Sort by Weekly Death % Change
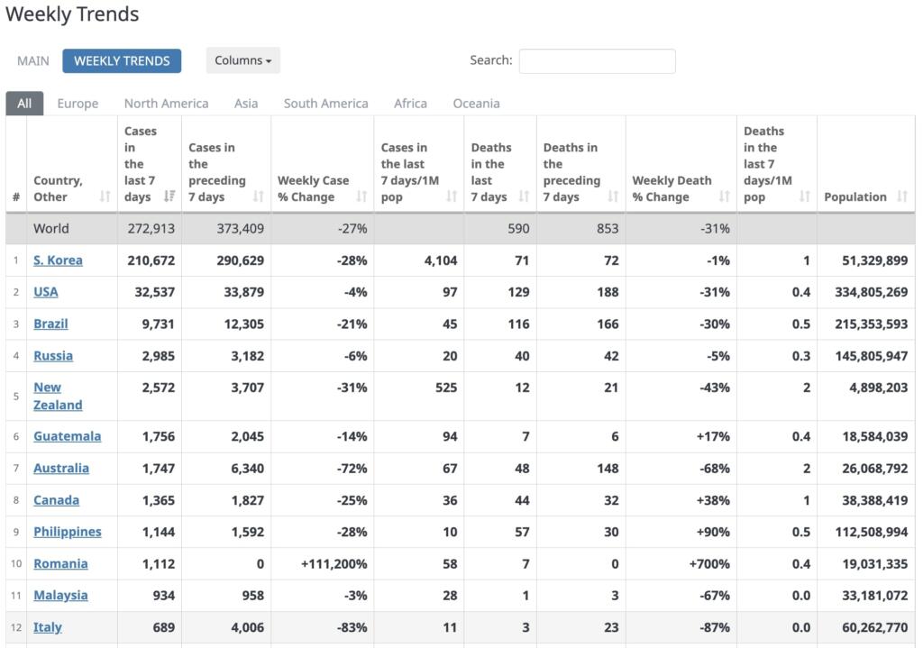This screenshot has height=648, width=923. tap(724, 196)
